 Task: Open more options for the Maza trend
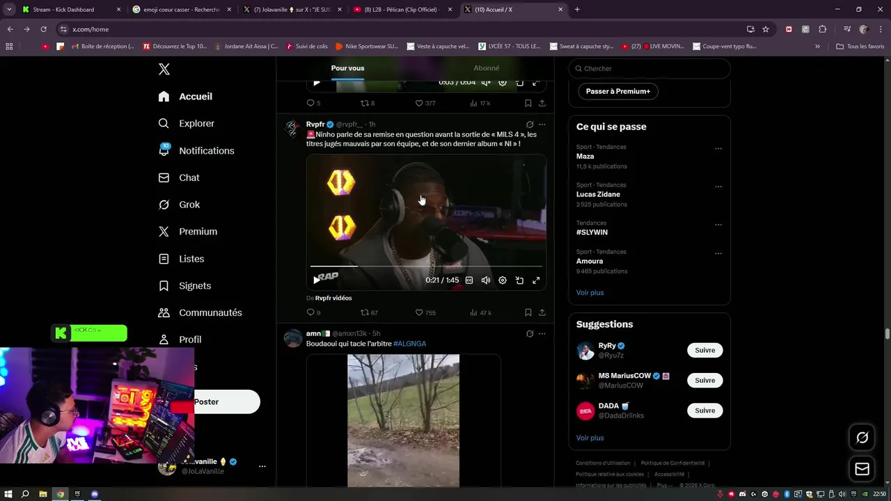(x=718, y=148)
